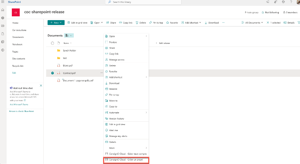Toggle the select-all items circle
This screenshot has width=300, height=164.
tap(52, 43)
